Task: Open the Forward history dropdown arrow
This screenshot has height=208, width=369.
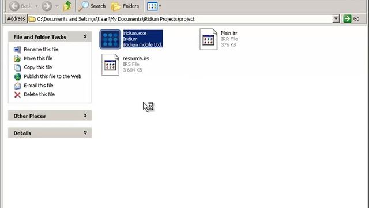Action: point(57,6)
